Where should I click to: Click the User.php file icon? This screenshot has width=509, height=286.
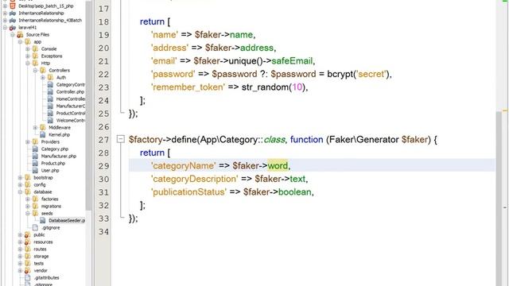pos(35,170)
